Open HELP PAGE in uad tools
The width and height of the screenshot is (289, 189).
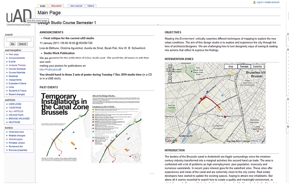14,122
